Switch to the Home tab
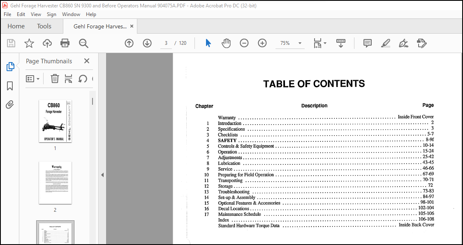 (16, 26)
